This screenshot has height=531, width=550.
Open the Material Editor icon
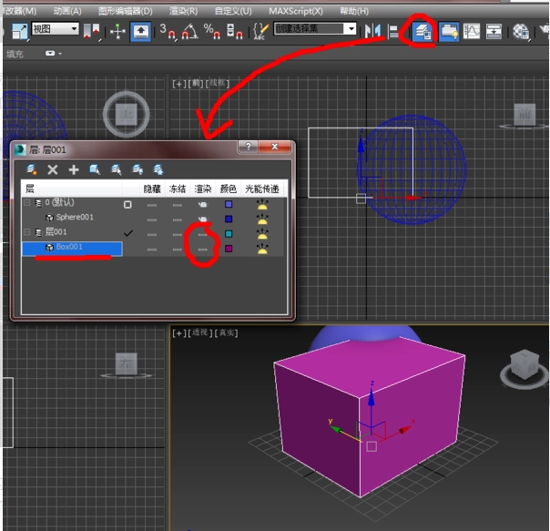(x=521, y=31)
